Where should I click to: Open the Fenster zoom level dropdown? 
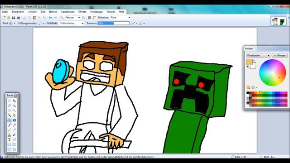[79, 18]
